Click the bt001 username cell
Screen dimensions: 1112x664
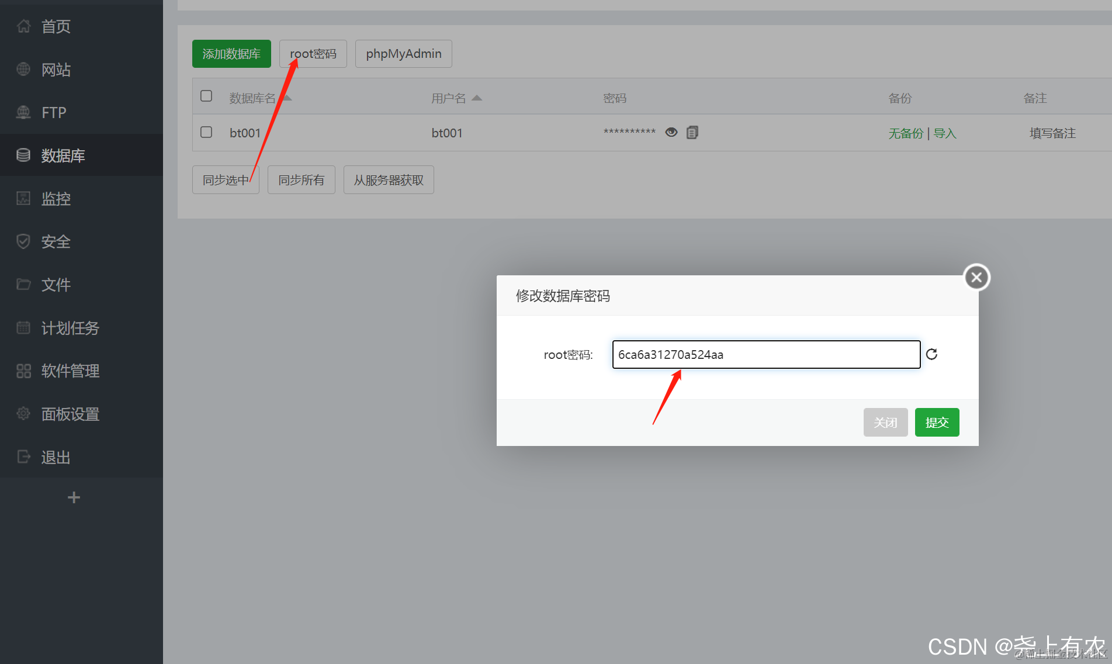[447, 133]
